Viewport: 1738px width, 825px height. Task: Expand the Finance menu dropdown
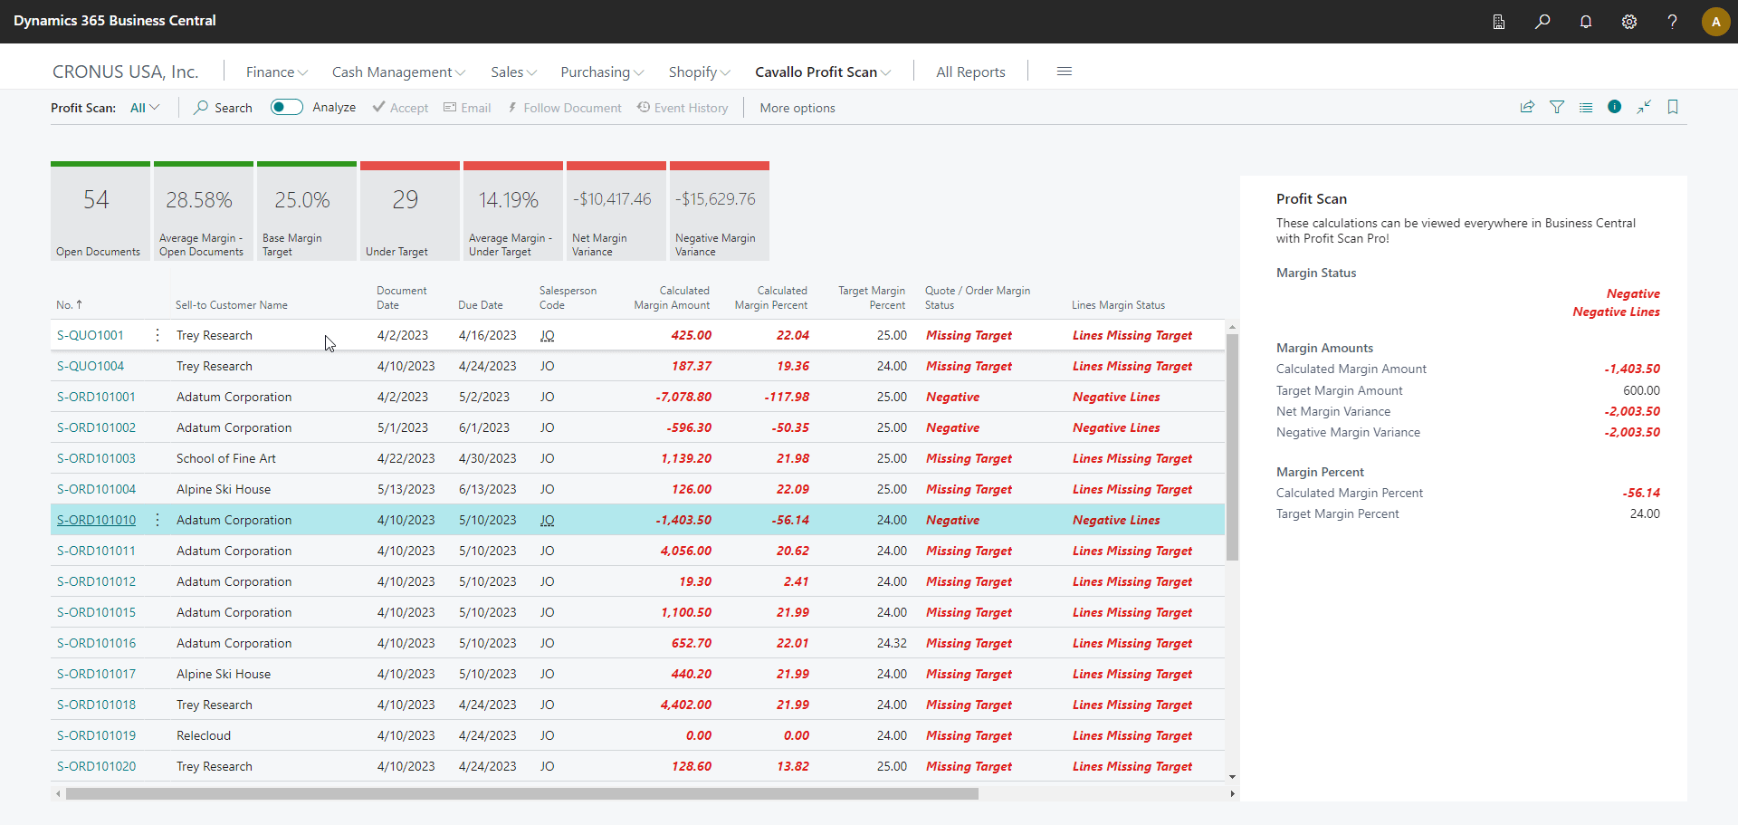click(276, 72)
